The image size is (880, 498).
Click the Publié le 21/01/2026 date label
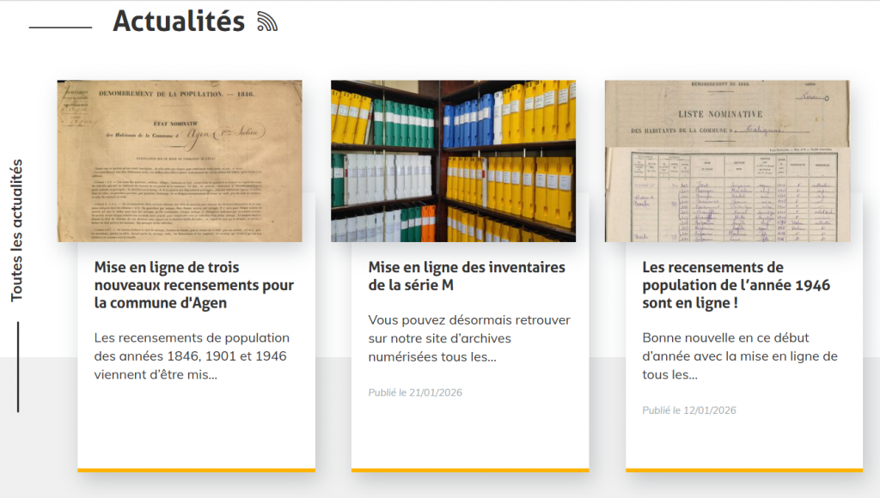[413, 392]
